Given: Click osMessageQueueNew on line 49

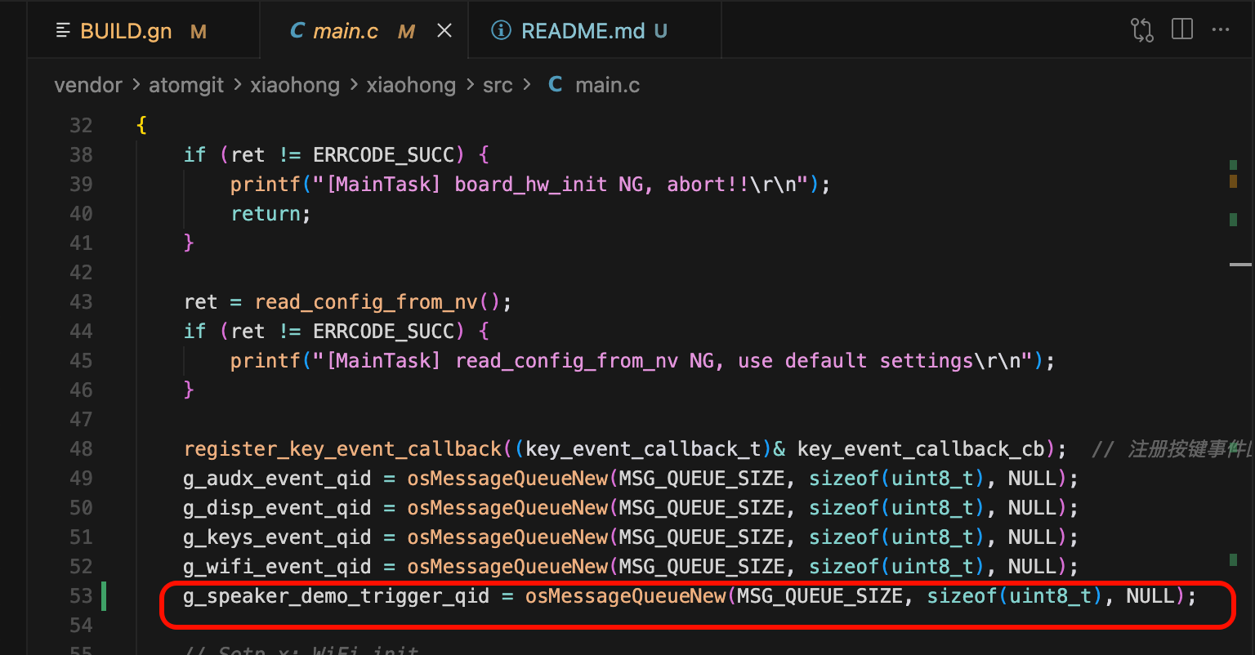Looking at the screenshot, I should pos(507,479).
